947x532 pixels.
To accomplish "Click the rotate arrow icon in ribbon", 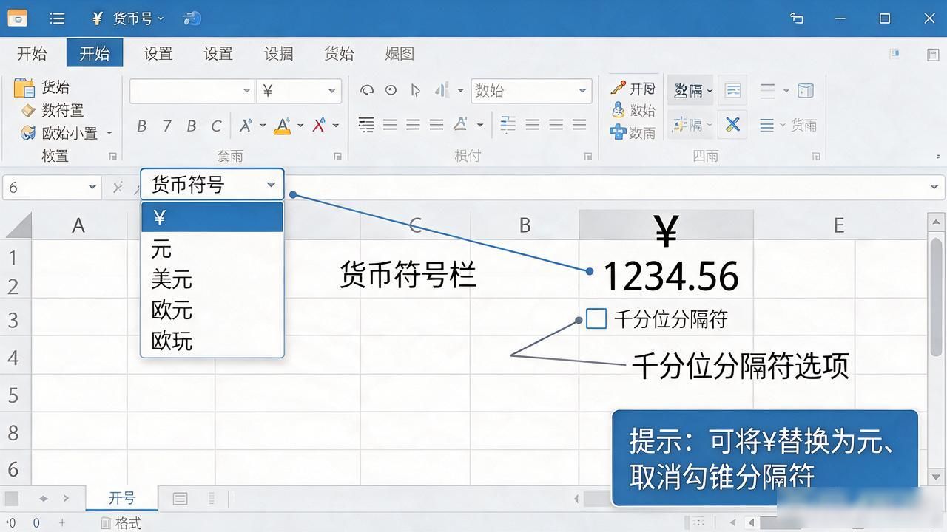I will click(367, 90).
